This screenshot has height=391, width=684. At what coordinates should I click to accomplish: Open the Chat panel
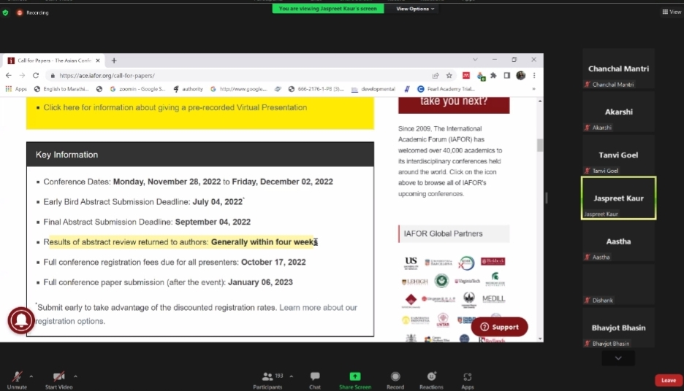tap(315, 377)
